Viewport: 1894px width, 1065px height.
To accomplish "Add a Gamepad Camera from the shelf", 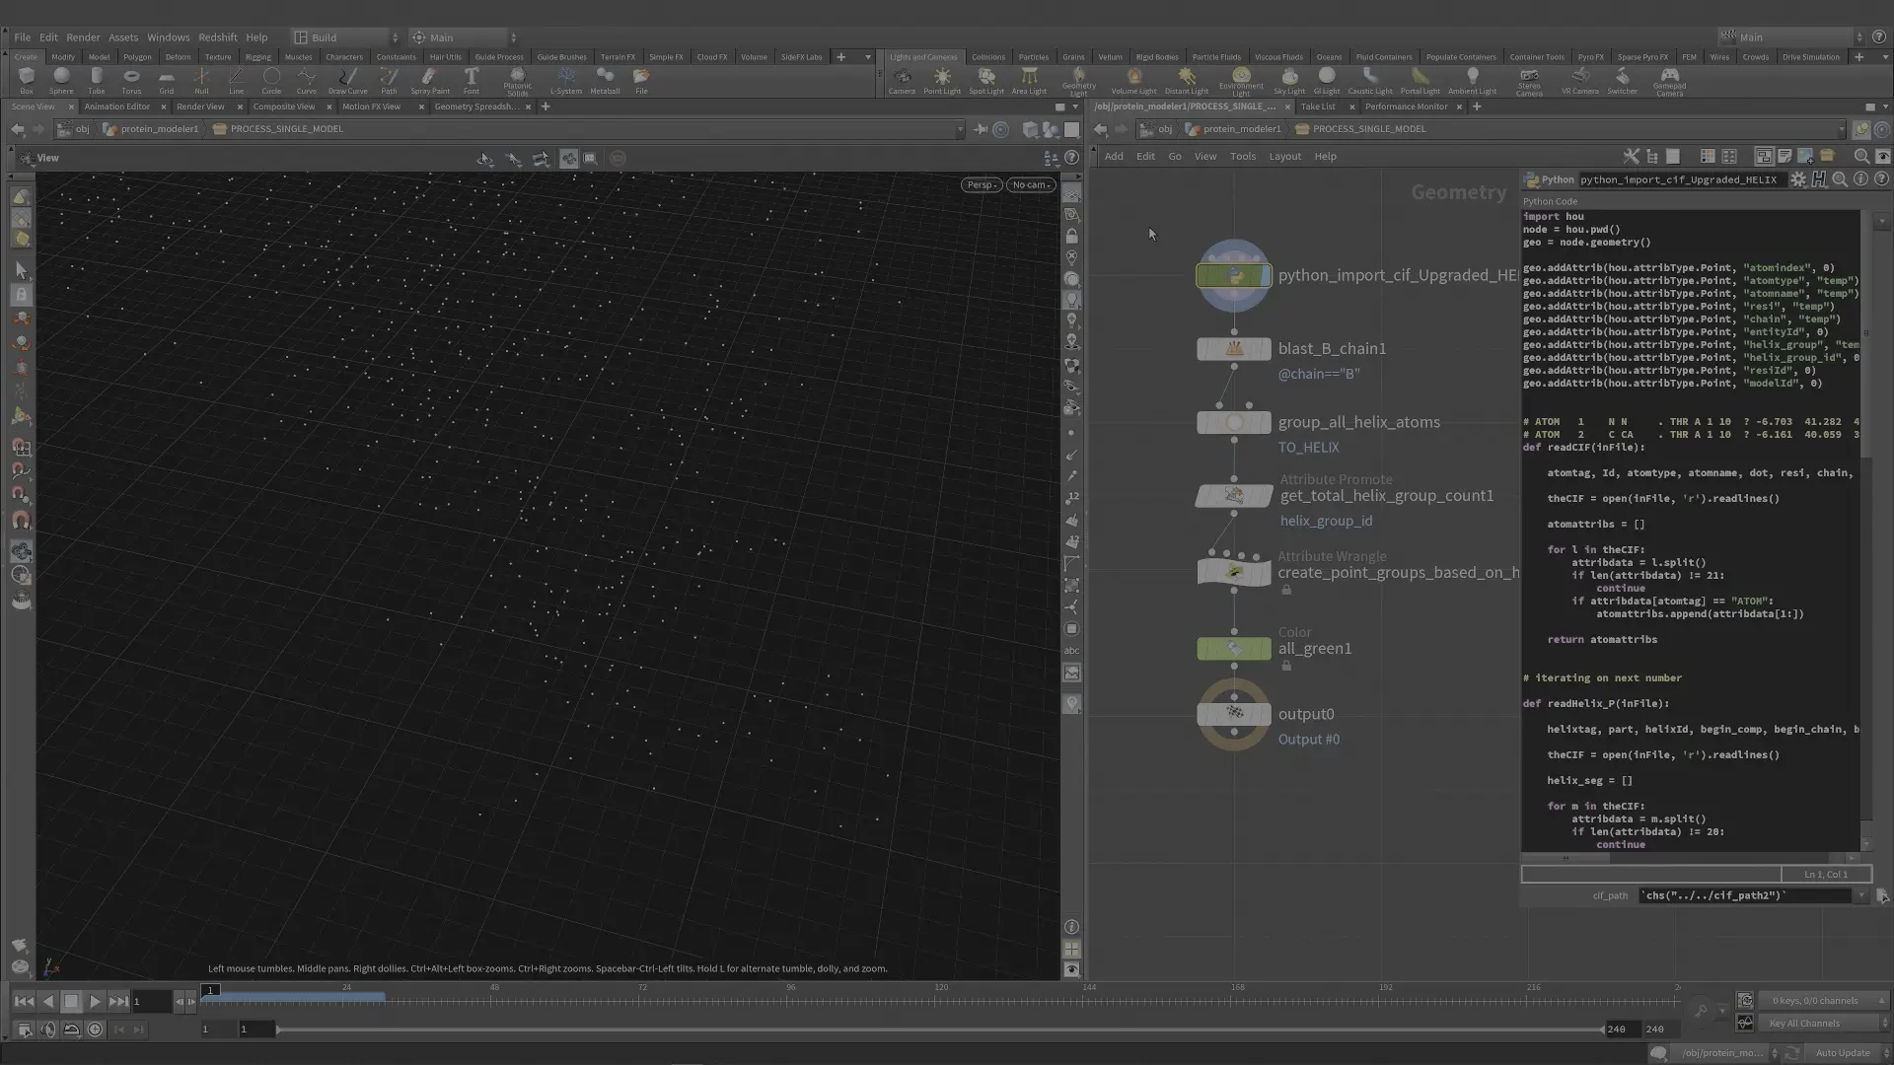I will 1669,82.
